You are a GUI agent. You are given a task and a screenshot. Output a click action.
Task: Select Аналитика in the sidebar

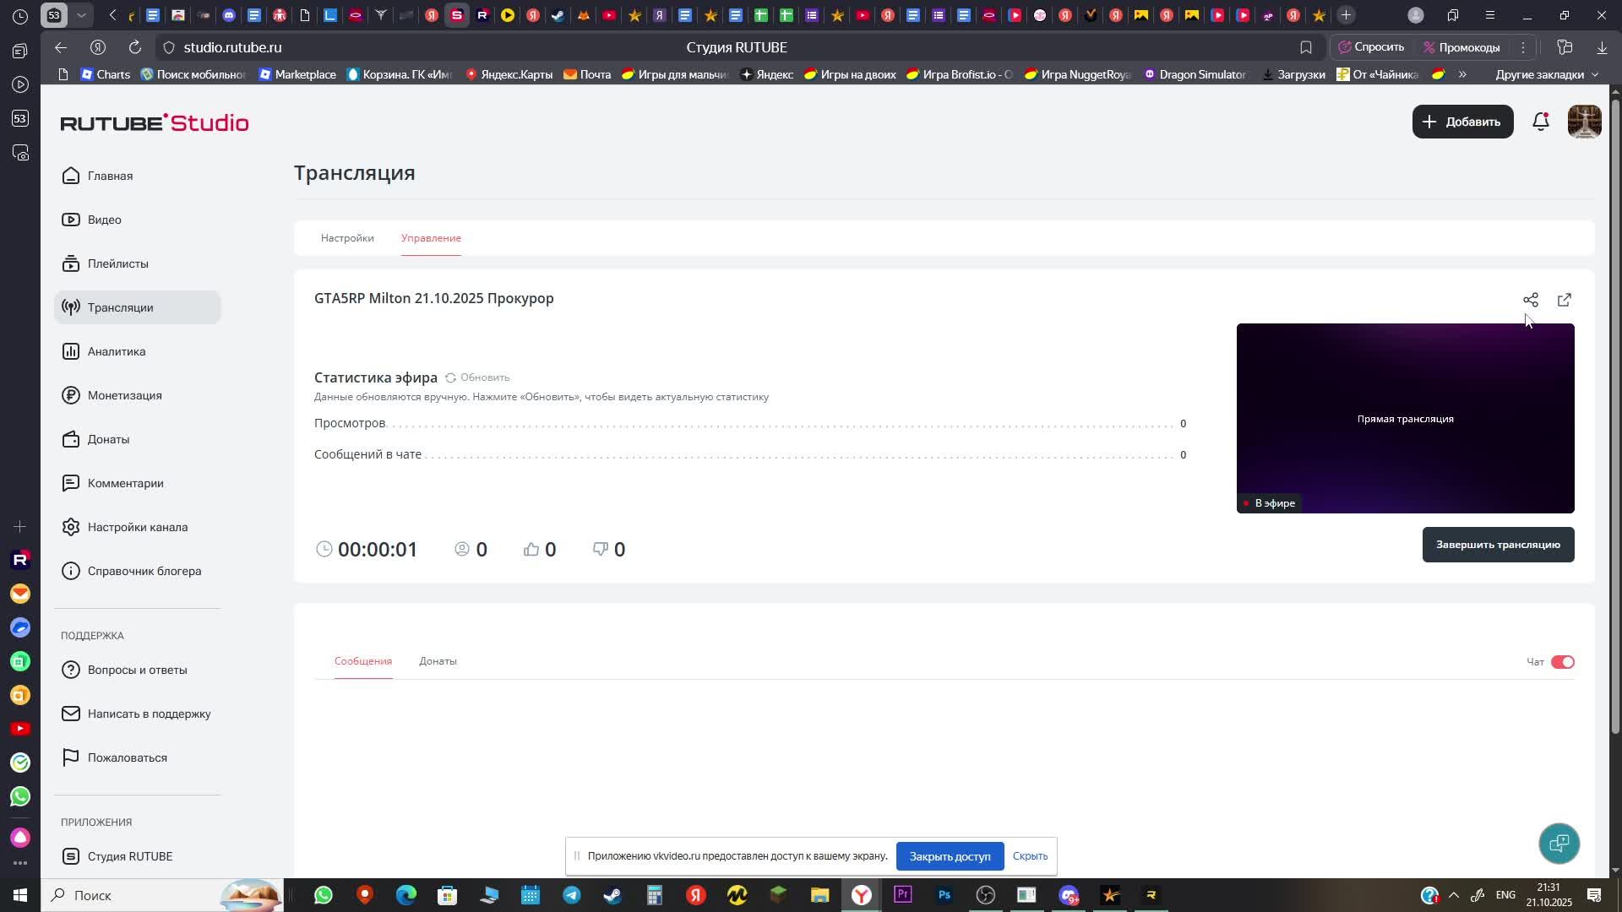pos(117,351)
